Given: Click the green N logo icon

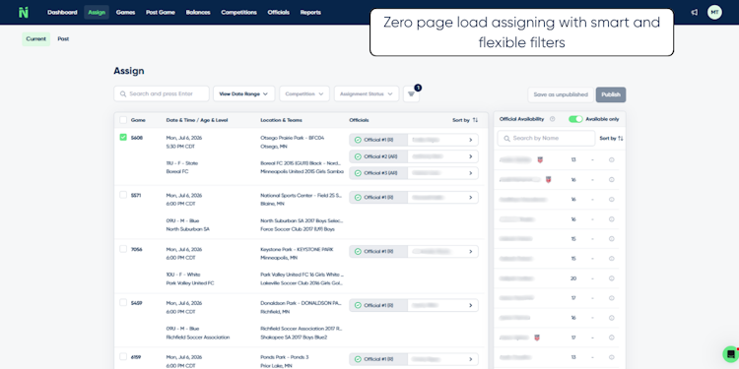Looking at the screenshot, I should pos(23,12).
